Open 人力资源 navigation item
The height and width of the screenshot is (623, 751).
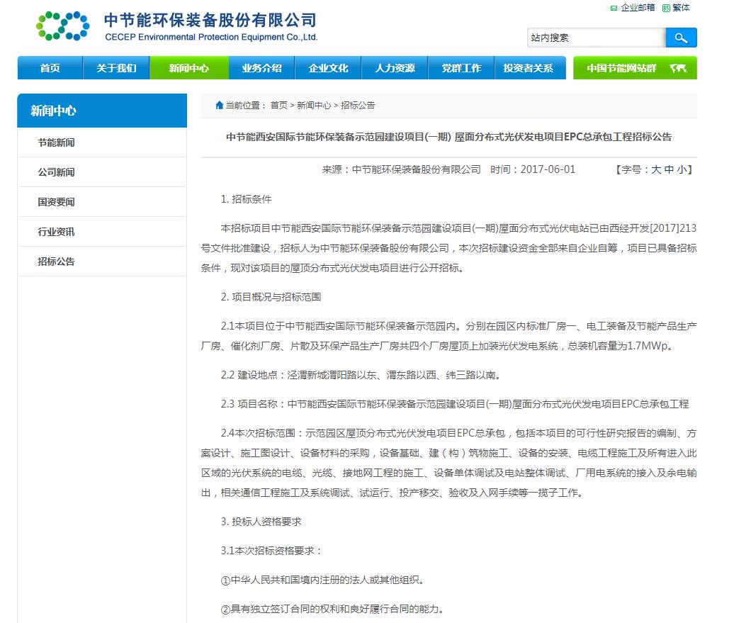tap(395, 68)
